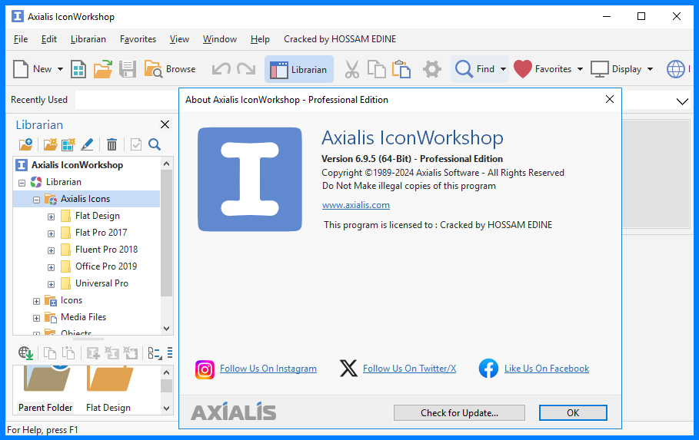Click the Redo arrow icon
This screenshot has height=440, width=699.
(246, 69)
